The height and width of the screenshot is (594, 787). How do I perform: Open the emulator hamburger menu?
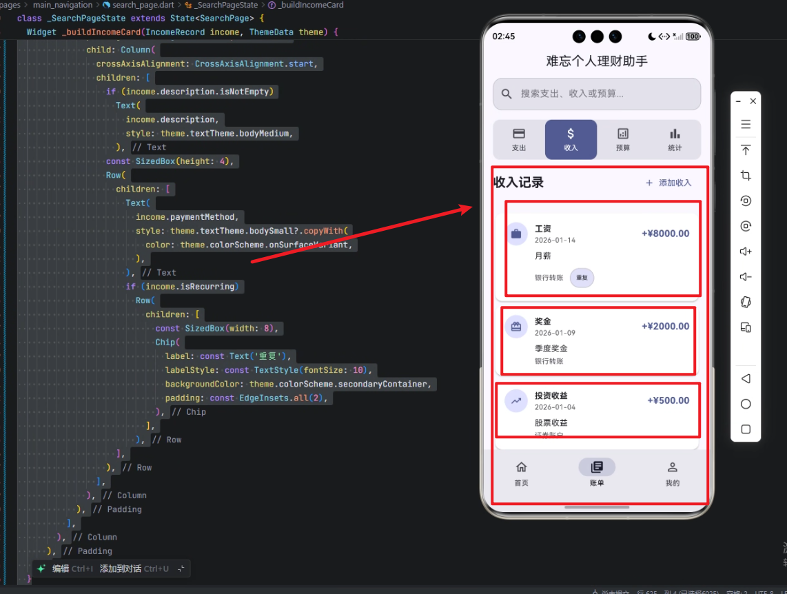[x=746, y=125]
